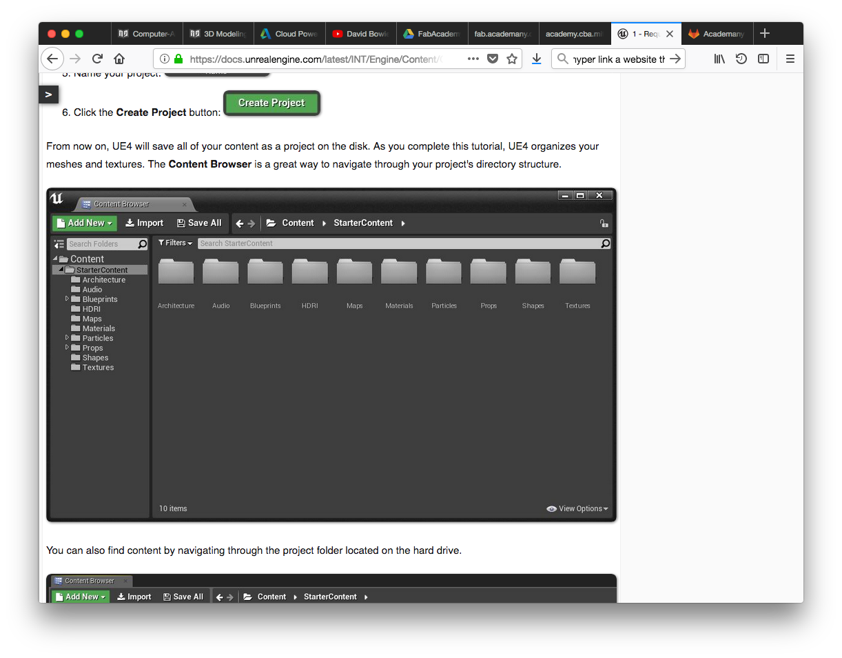
Task: Show site information for the address bar
Action: [x=163, y=59]
